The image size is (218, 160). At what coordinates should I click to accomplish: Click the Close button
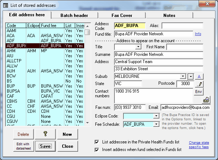(68, 146)
